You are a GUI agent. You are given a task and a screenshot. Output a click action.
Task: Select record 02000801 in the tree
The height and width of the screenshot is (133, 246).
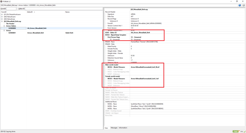(x=12, y=33)
